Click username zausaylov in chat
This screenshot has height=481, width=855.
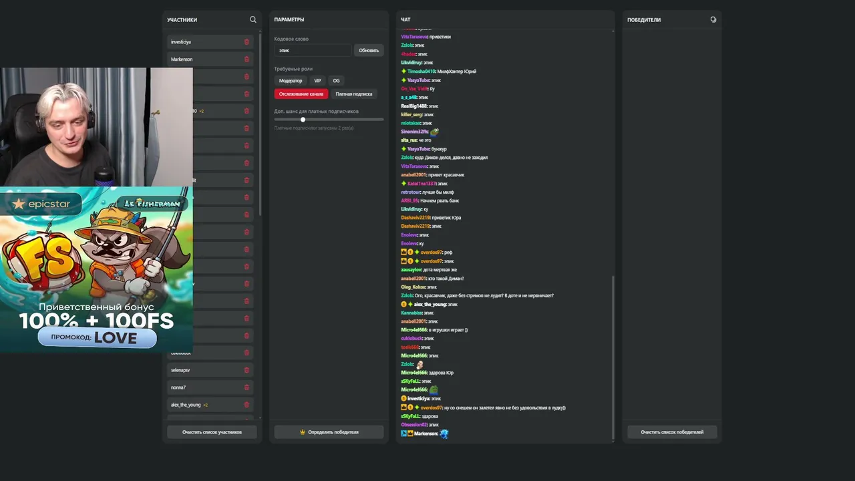411,270
